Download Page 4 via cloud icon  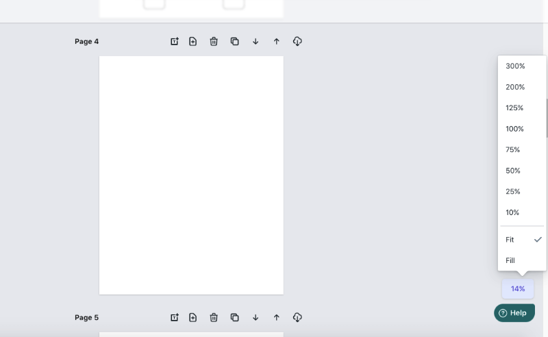point(297,41)
